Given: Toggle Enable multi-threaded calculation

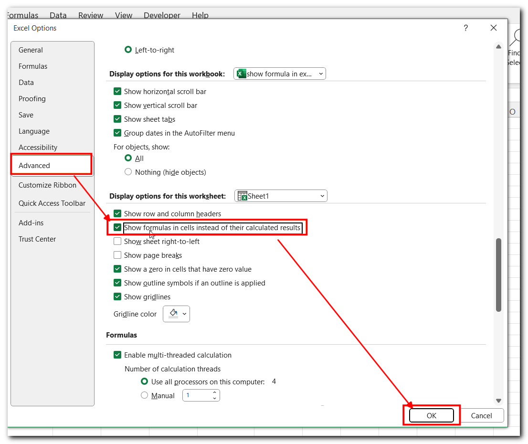Looking at the screenshot, I should coord(117,355).
